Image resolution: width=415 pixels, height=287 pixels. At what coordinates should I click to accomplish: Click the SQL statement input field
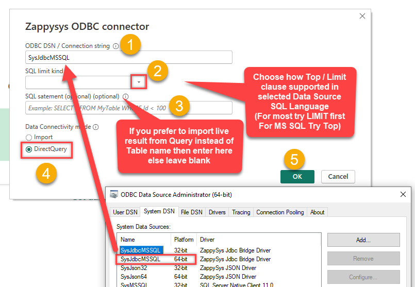tap(129, 108)
